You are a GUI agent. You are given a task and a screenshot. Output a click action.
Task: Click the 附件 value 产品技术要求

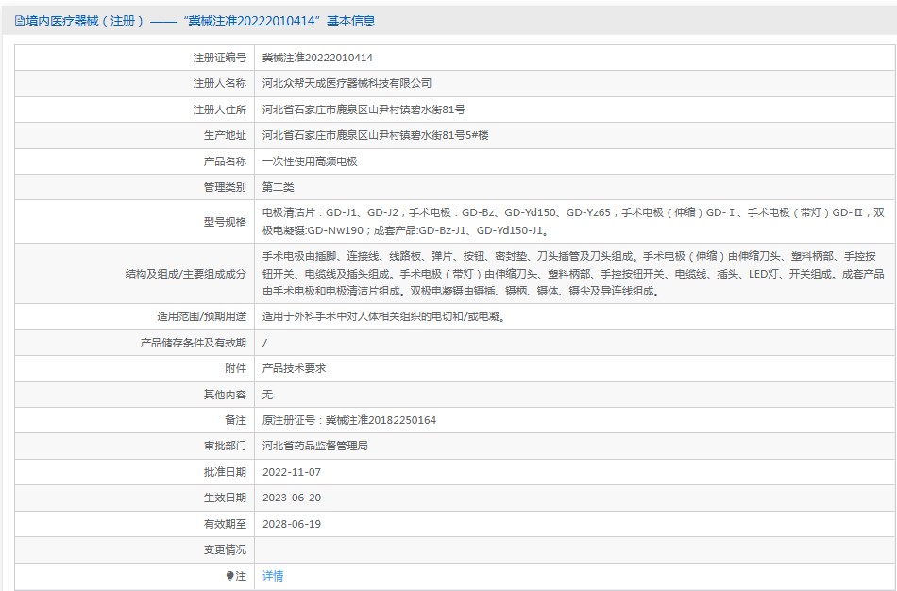(x=294, y=368)
